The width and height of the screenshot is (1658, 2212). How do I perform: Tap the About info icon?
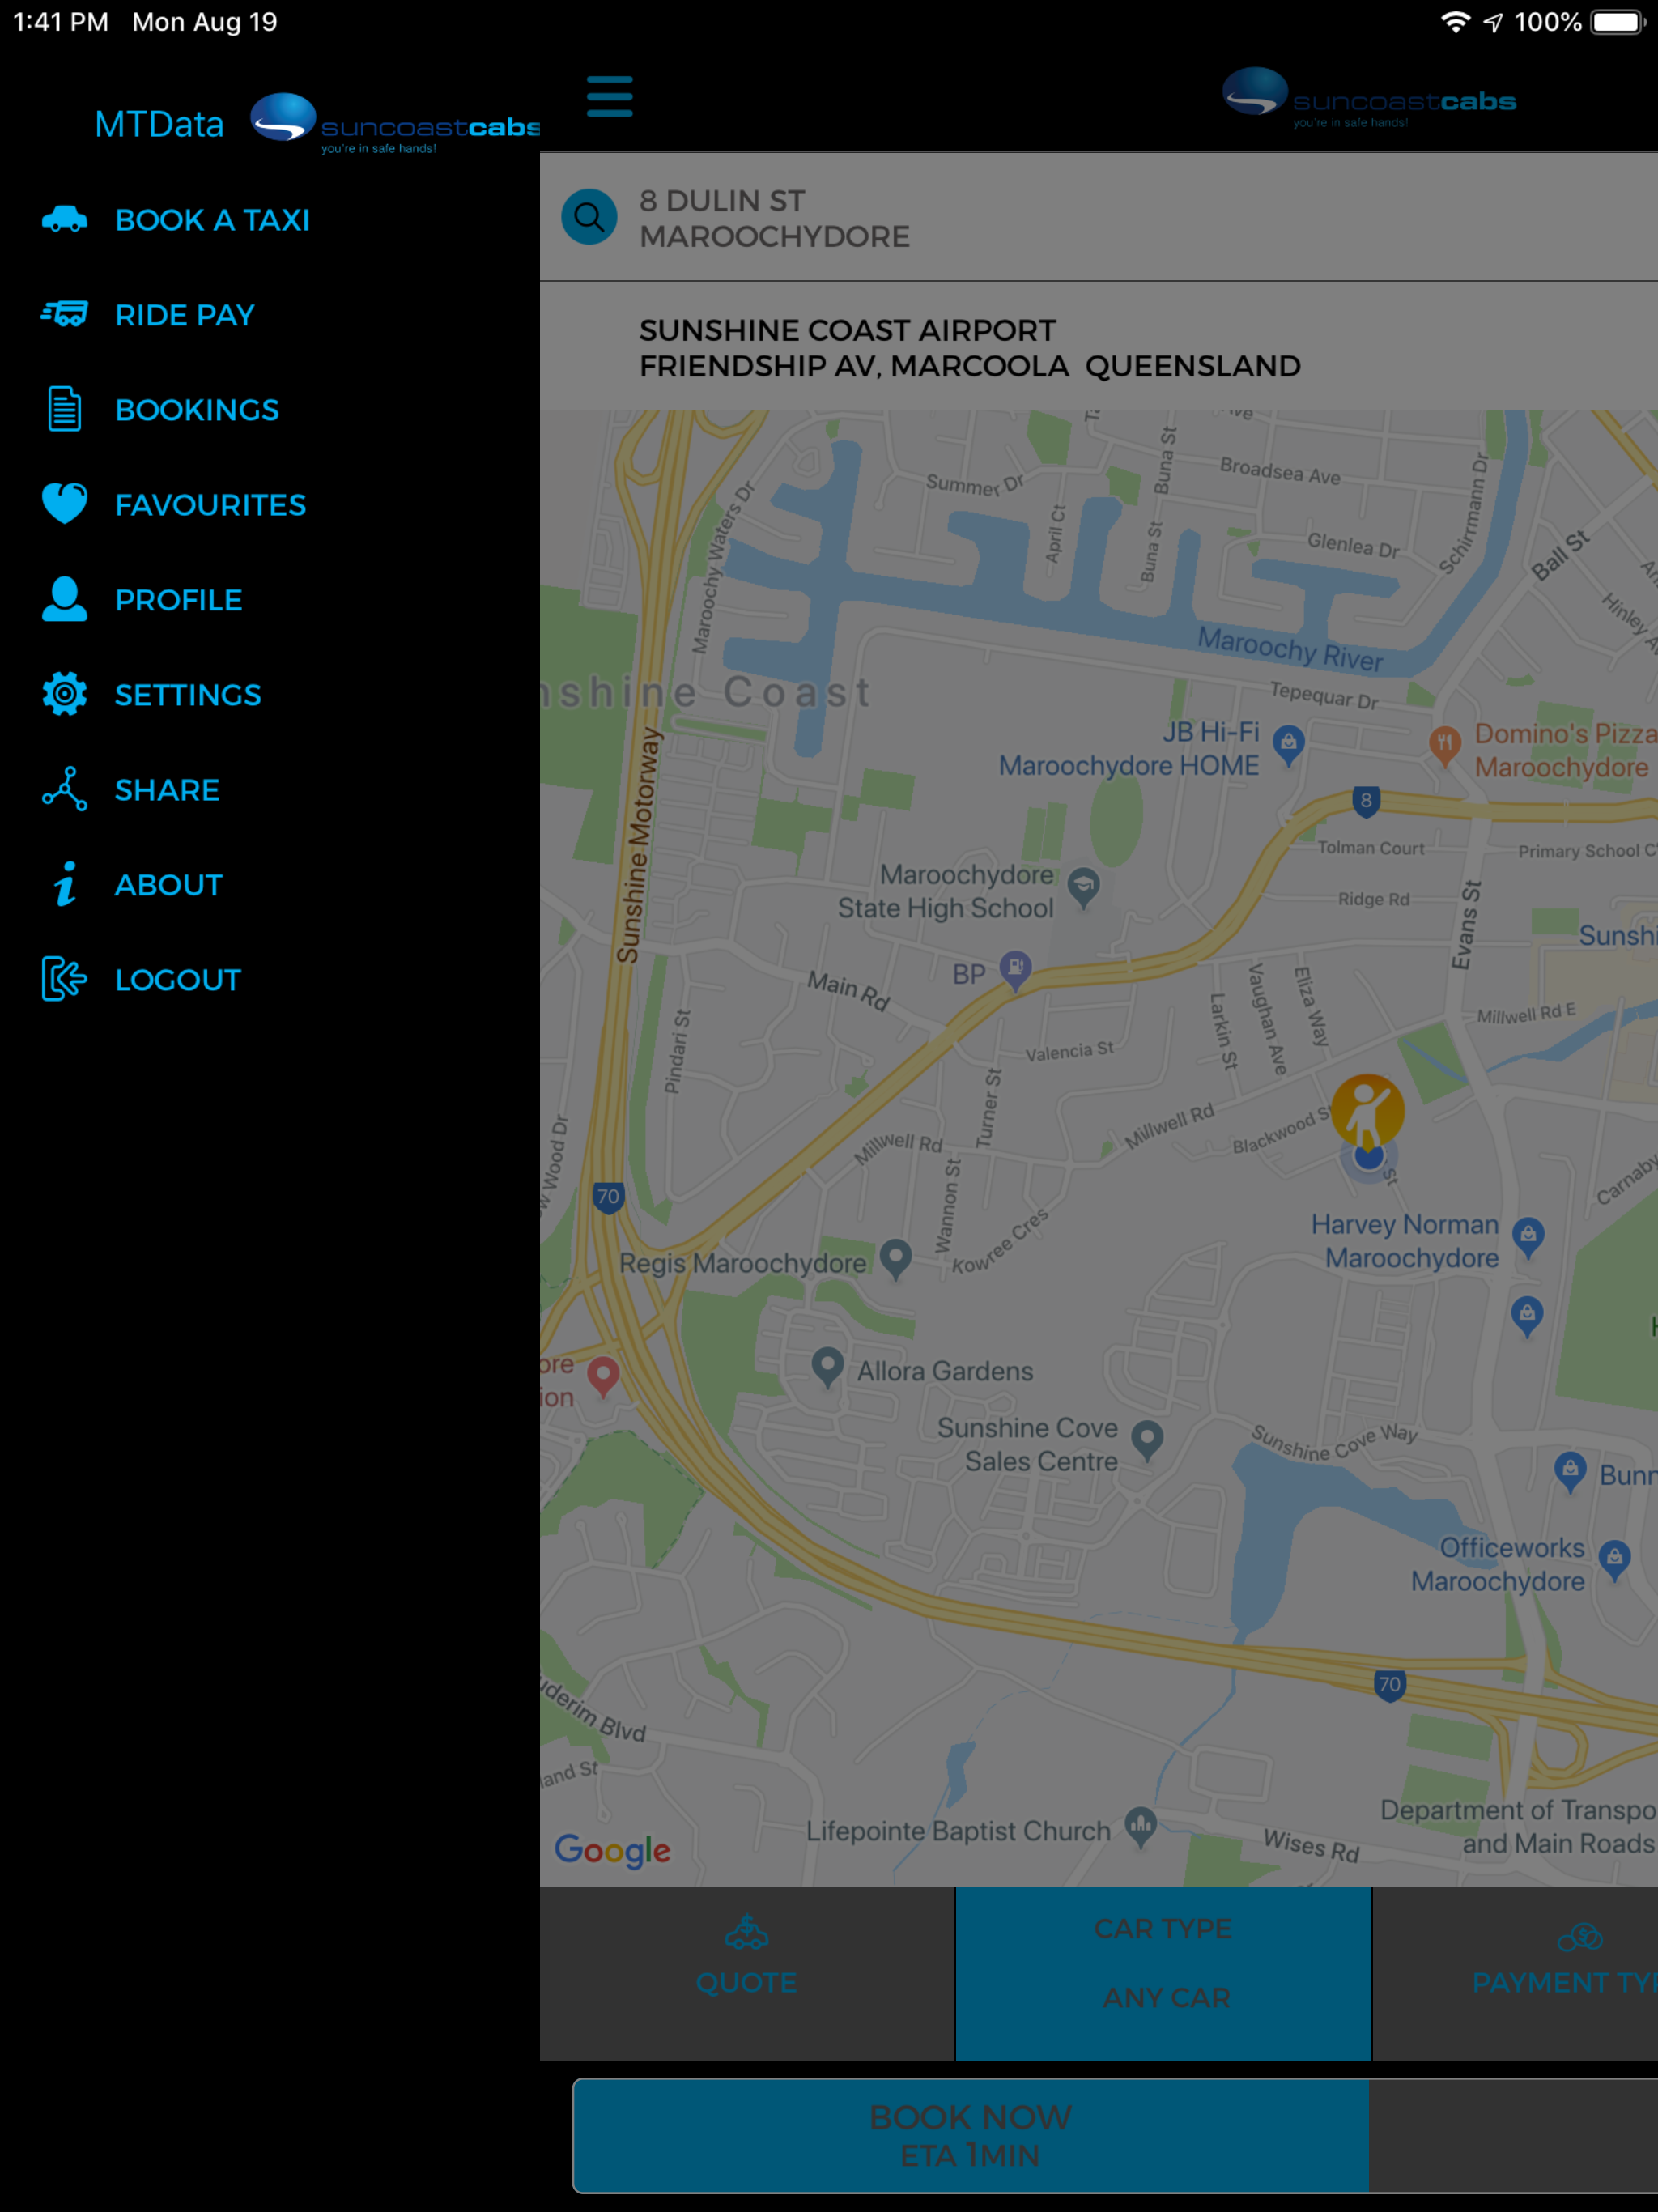pyautogui.click(x=65, y=884)
